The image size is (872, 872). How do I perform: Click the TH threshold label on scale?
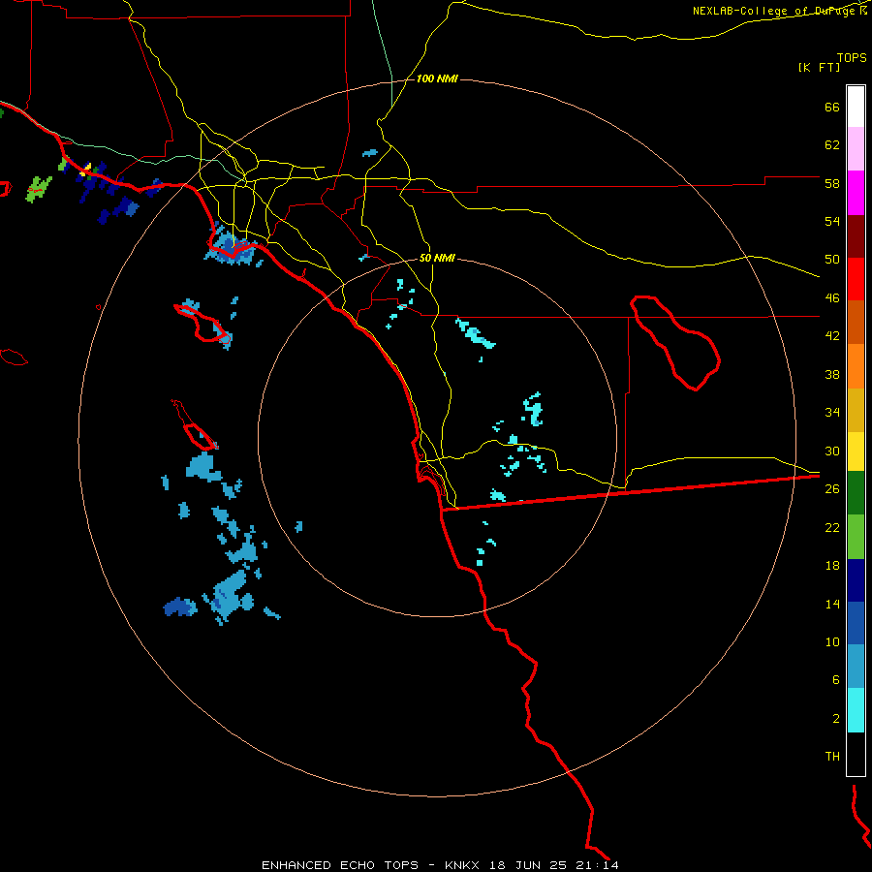tap(832, 757)
